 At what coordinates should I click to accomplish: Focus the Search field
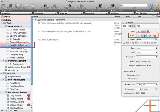tap(134, 5)
